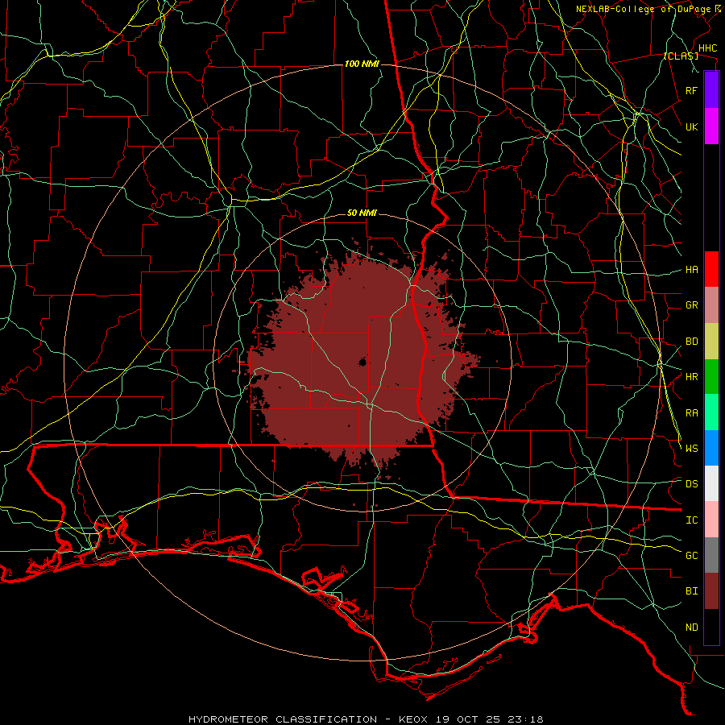The image size is (725, 725).
Task: Click the HYDROMETEOR CLASSIFICATION caption text
Action: (x=283, y=719)
